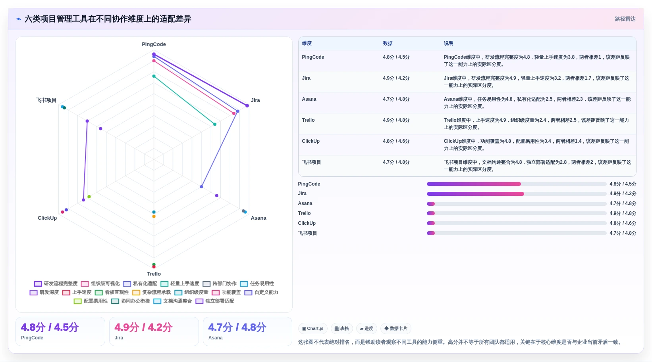652x362 pixels.
Task: Click the Chart.js chip
Action: pyautogui.click(x=313, y=328)
